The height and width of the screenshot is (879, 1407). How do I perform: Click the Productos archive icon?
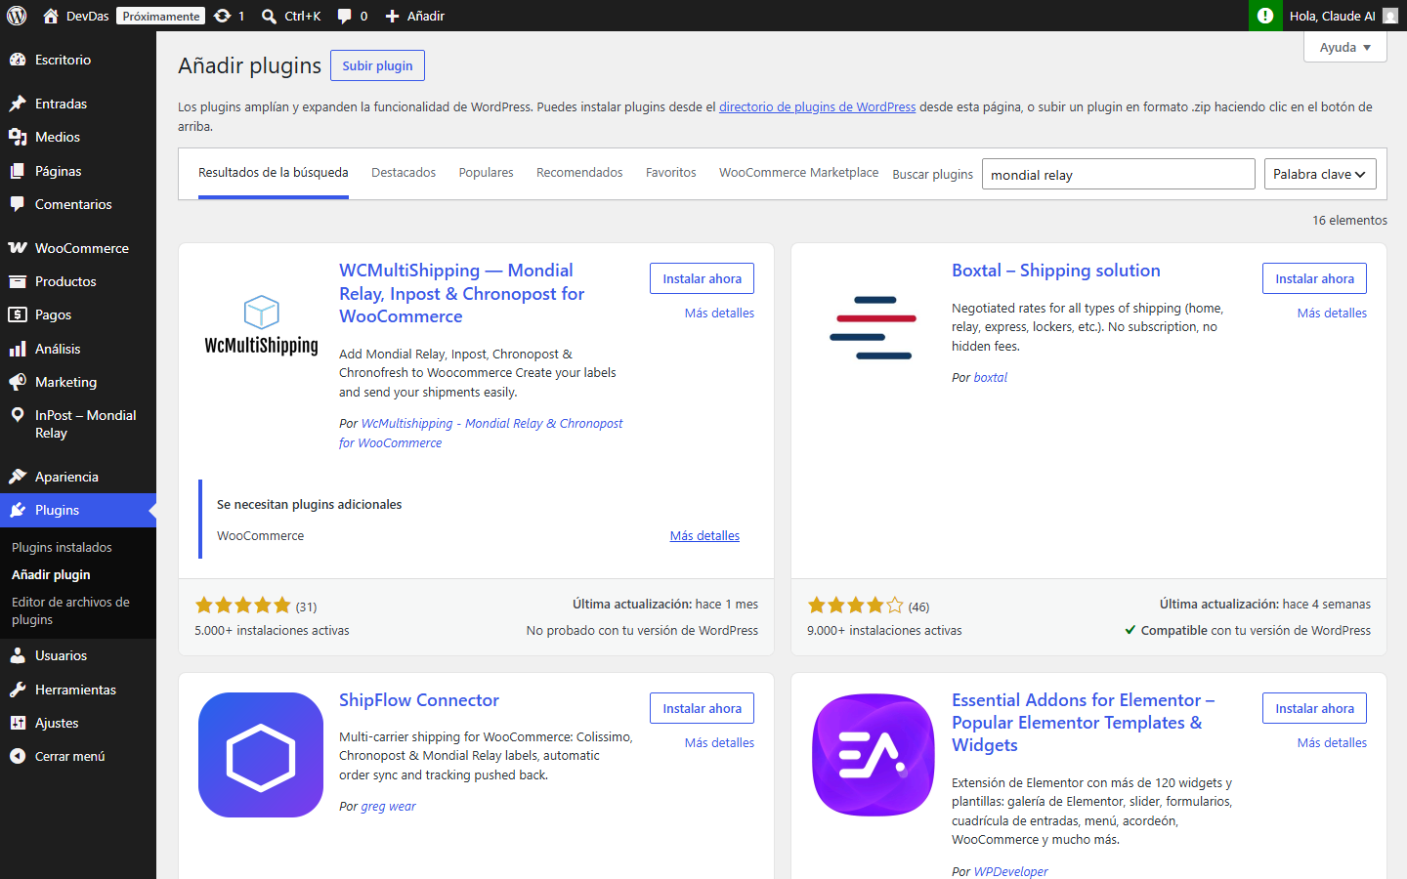click(18, 281)
